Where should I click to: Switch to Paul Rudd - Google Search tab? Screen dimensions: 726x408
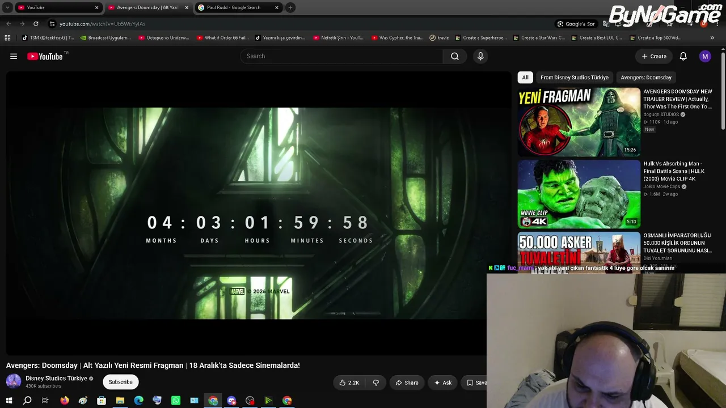pos(238,7)
